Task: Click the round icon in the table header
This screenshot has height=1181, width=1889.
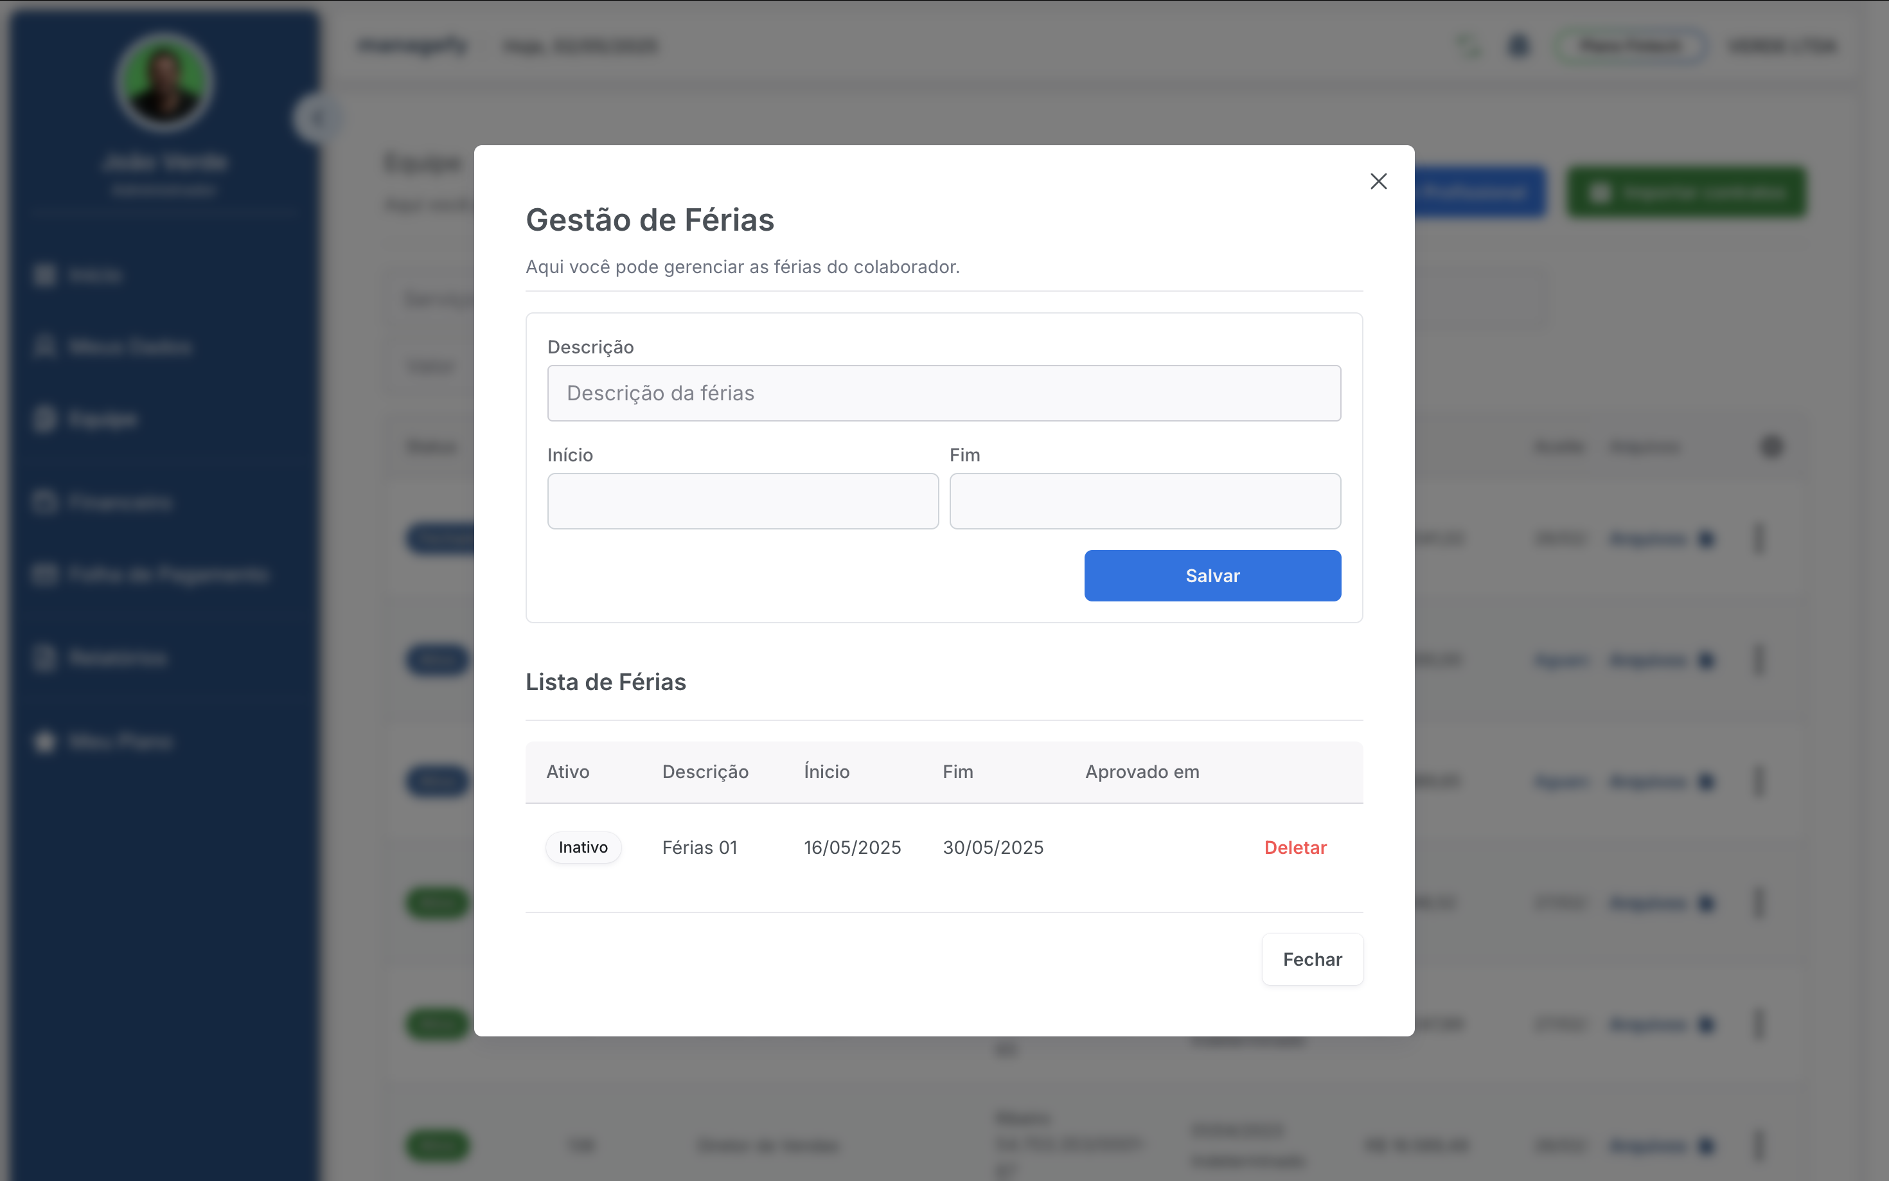Action: tap(1771, 446)
